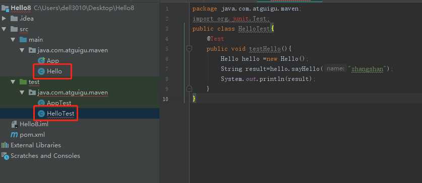Click the Hello class icon
Image resolution: width=422 pixels, height=183 pixels.
[x=41, y=71]
